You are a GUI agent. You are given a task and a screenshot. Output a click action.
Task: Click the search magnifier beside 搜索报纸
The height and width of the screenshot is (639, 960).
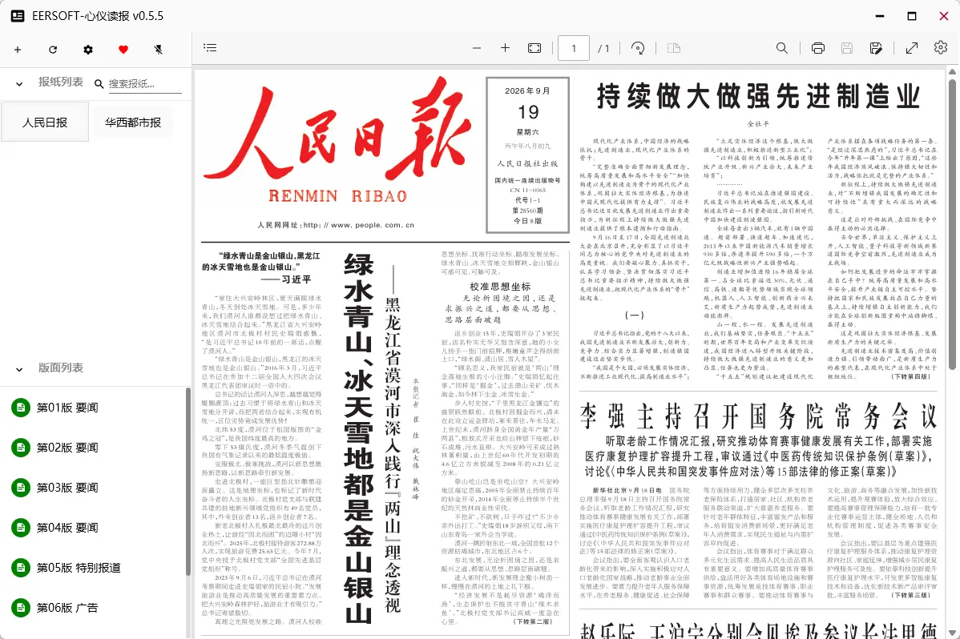[99, 84]
